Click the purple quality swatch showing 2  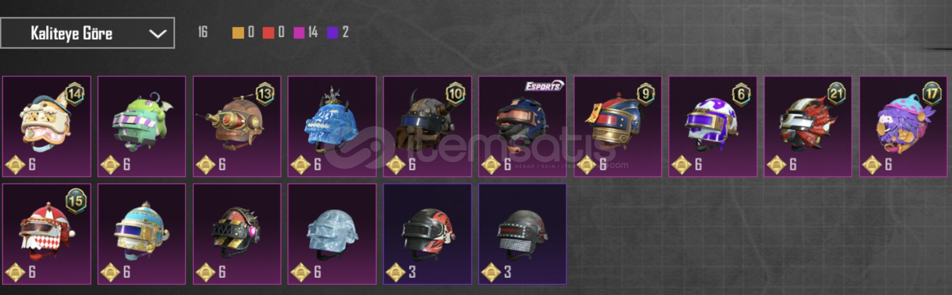333,33
